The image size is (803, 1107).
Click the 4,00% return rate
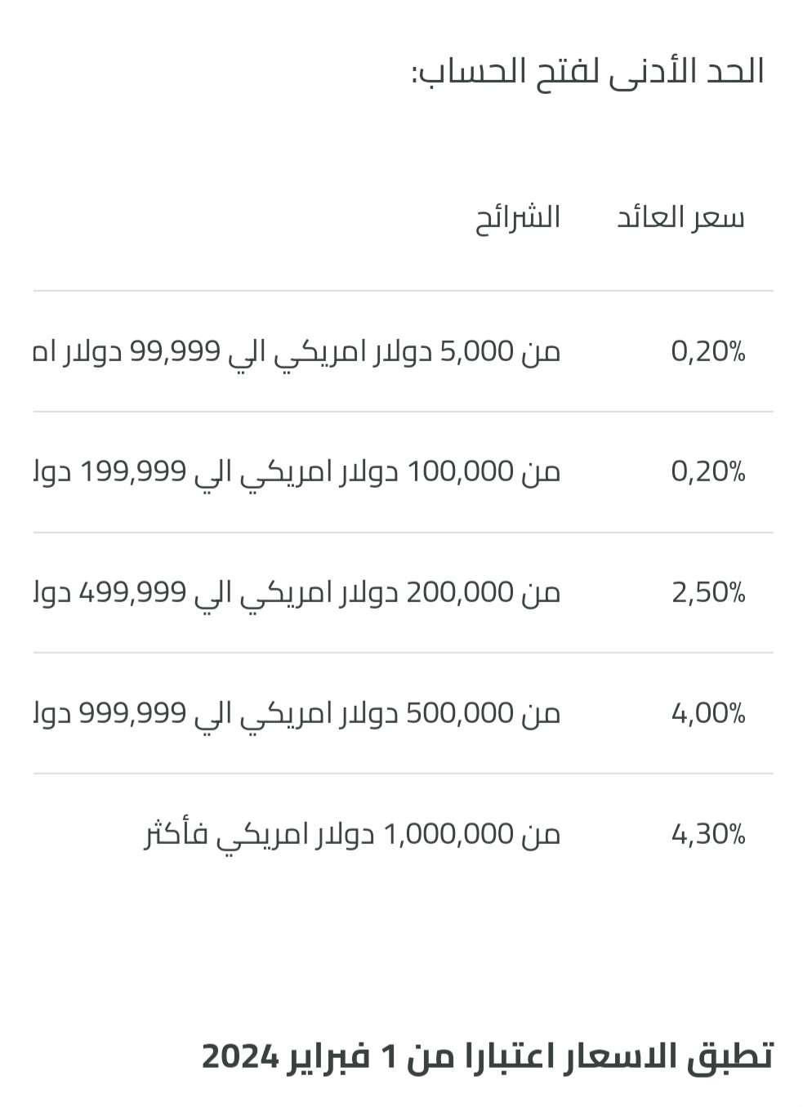click(708, 713)
